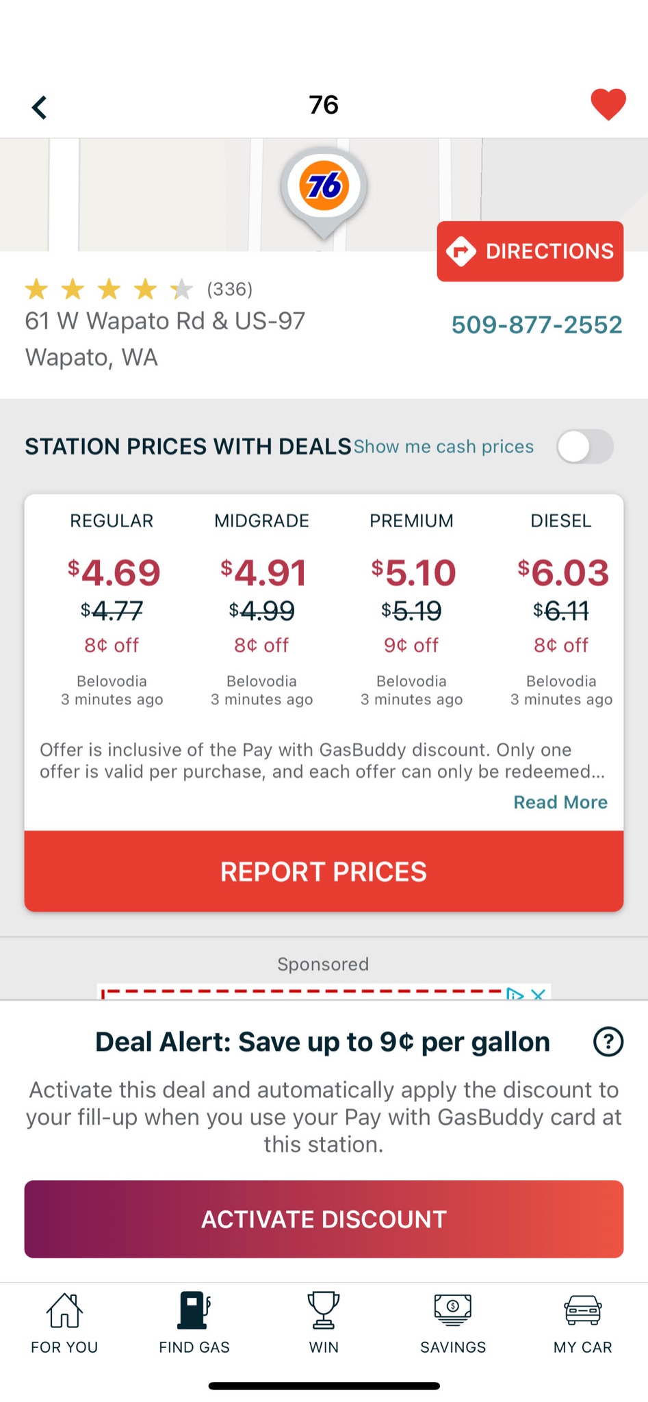
Task: Close the sponsored ad with X
Action: click(x=539, y=994)
